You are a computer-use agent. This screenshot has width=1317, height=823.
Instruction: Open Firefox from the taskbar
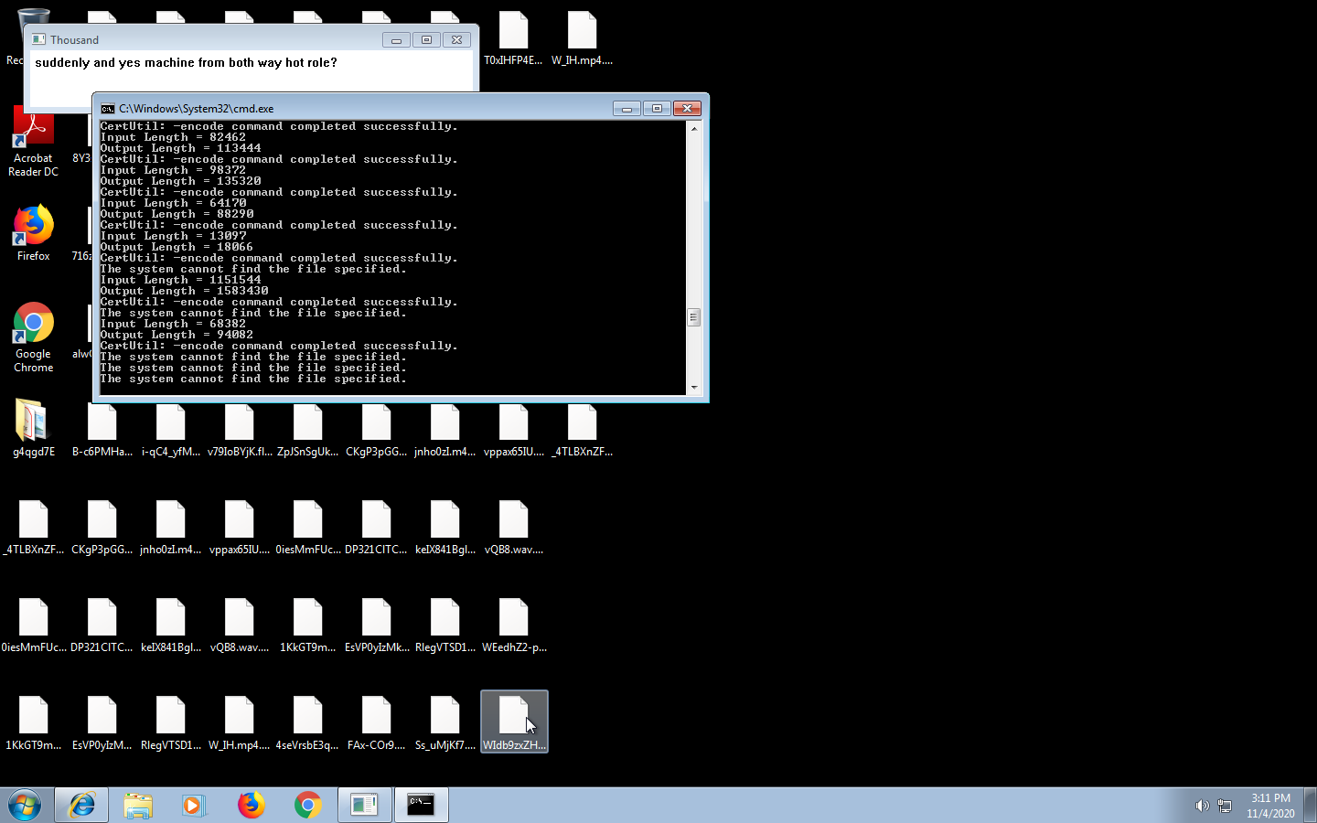click(x=251, y=805)
